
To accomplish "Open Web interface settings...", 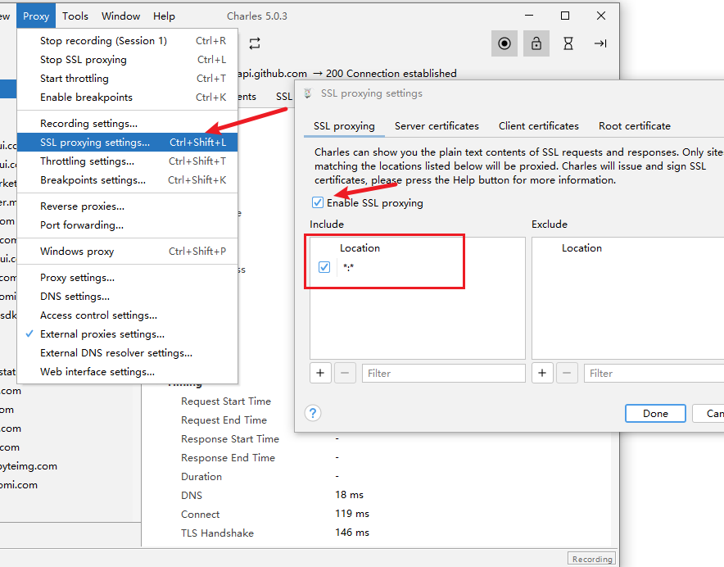I will click(128, 372).
